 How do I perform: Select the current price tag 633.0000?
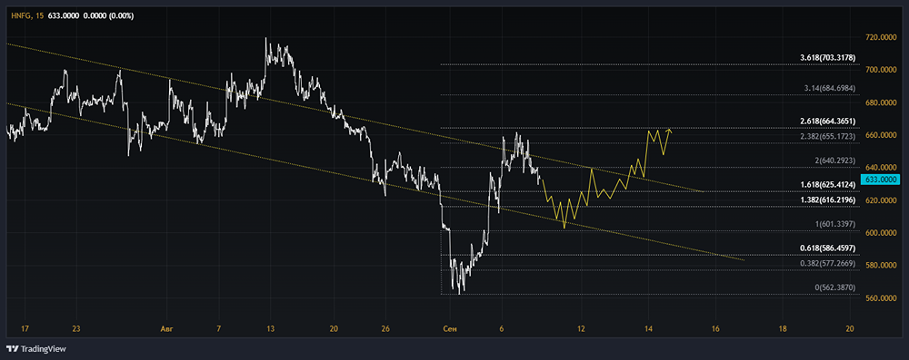pos(881,180)
